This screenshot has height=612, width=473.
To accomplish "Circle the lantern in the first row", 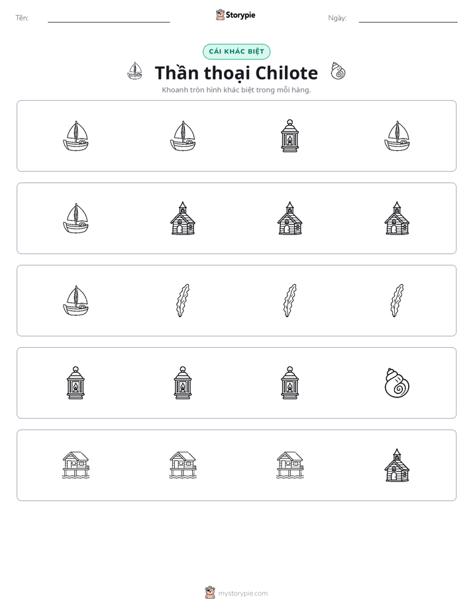I will coord(289,136).
